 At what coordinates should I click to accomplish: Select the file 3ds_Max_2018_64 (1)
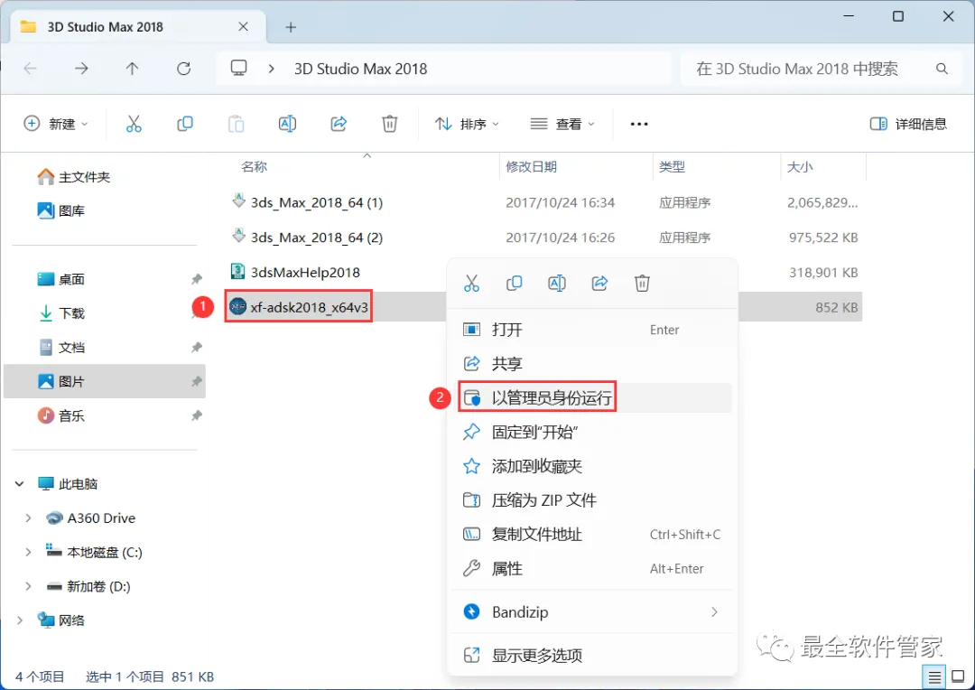click(317, 203)
